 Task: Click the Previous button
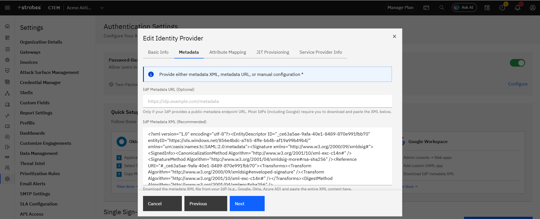pyautogui.click(x=206, y=204)
